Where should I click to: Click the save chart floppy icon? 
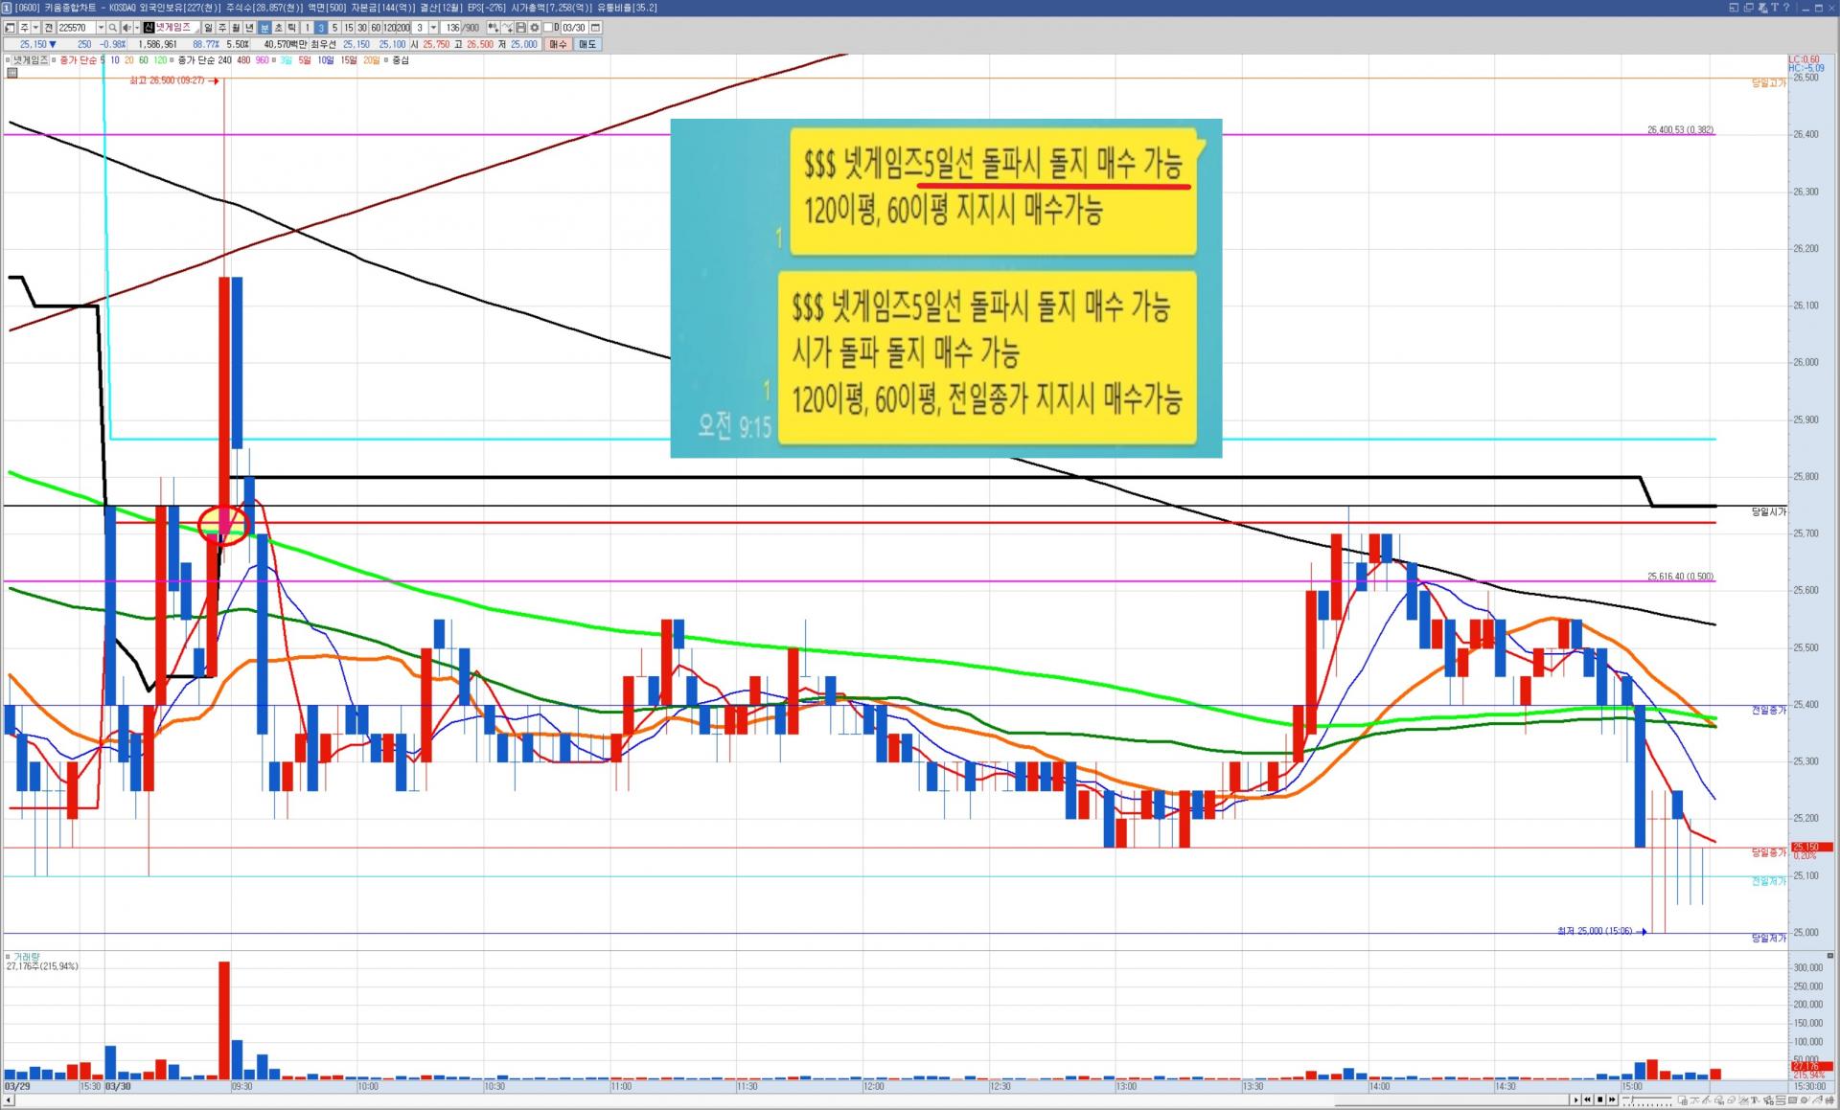point(520,28)
